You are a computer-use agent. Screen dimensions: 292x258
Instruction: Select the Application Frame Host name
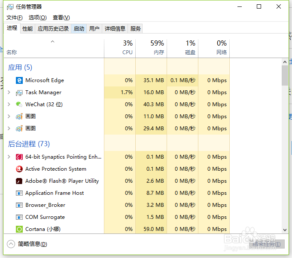tap(55, 193)
